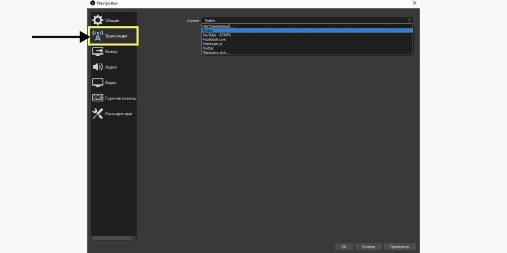507x253 pixels.
Task: Select Показать все… option
Action: coord(307,52)
